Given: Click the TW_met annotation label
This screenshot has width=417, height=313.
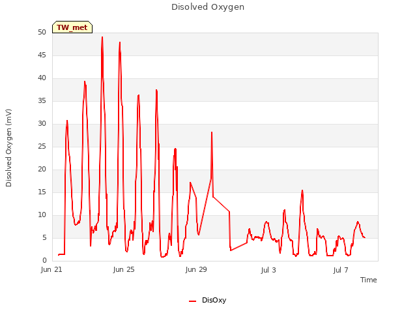Looking at the screenshot, I should [72, 27].
